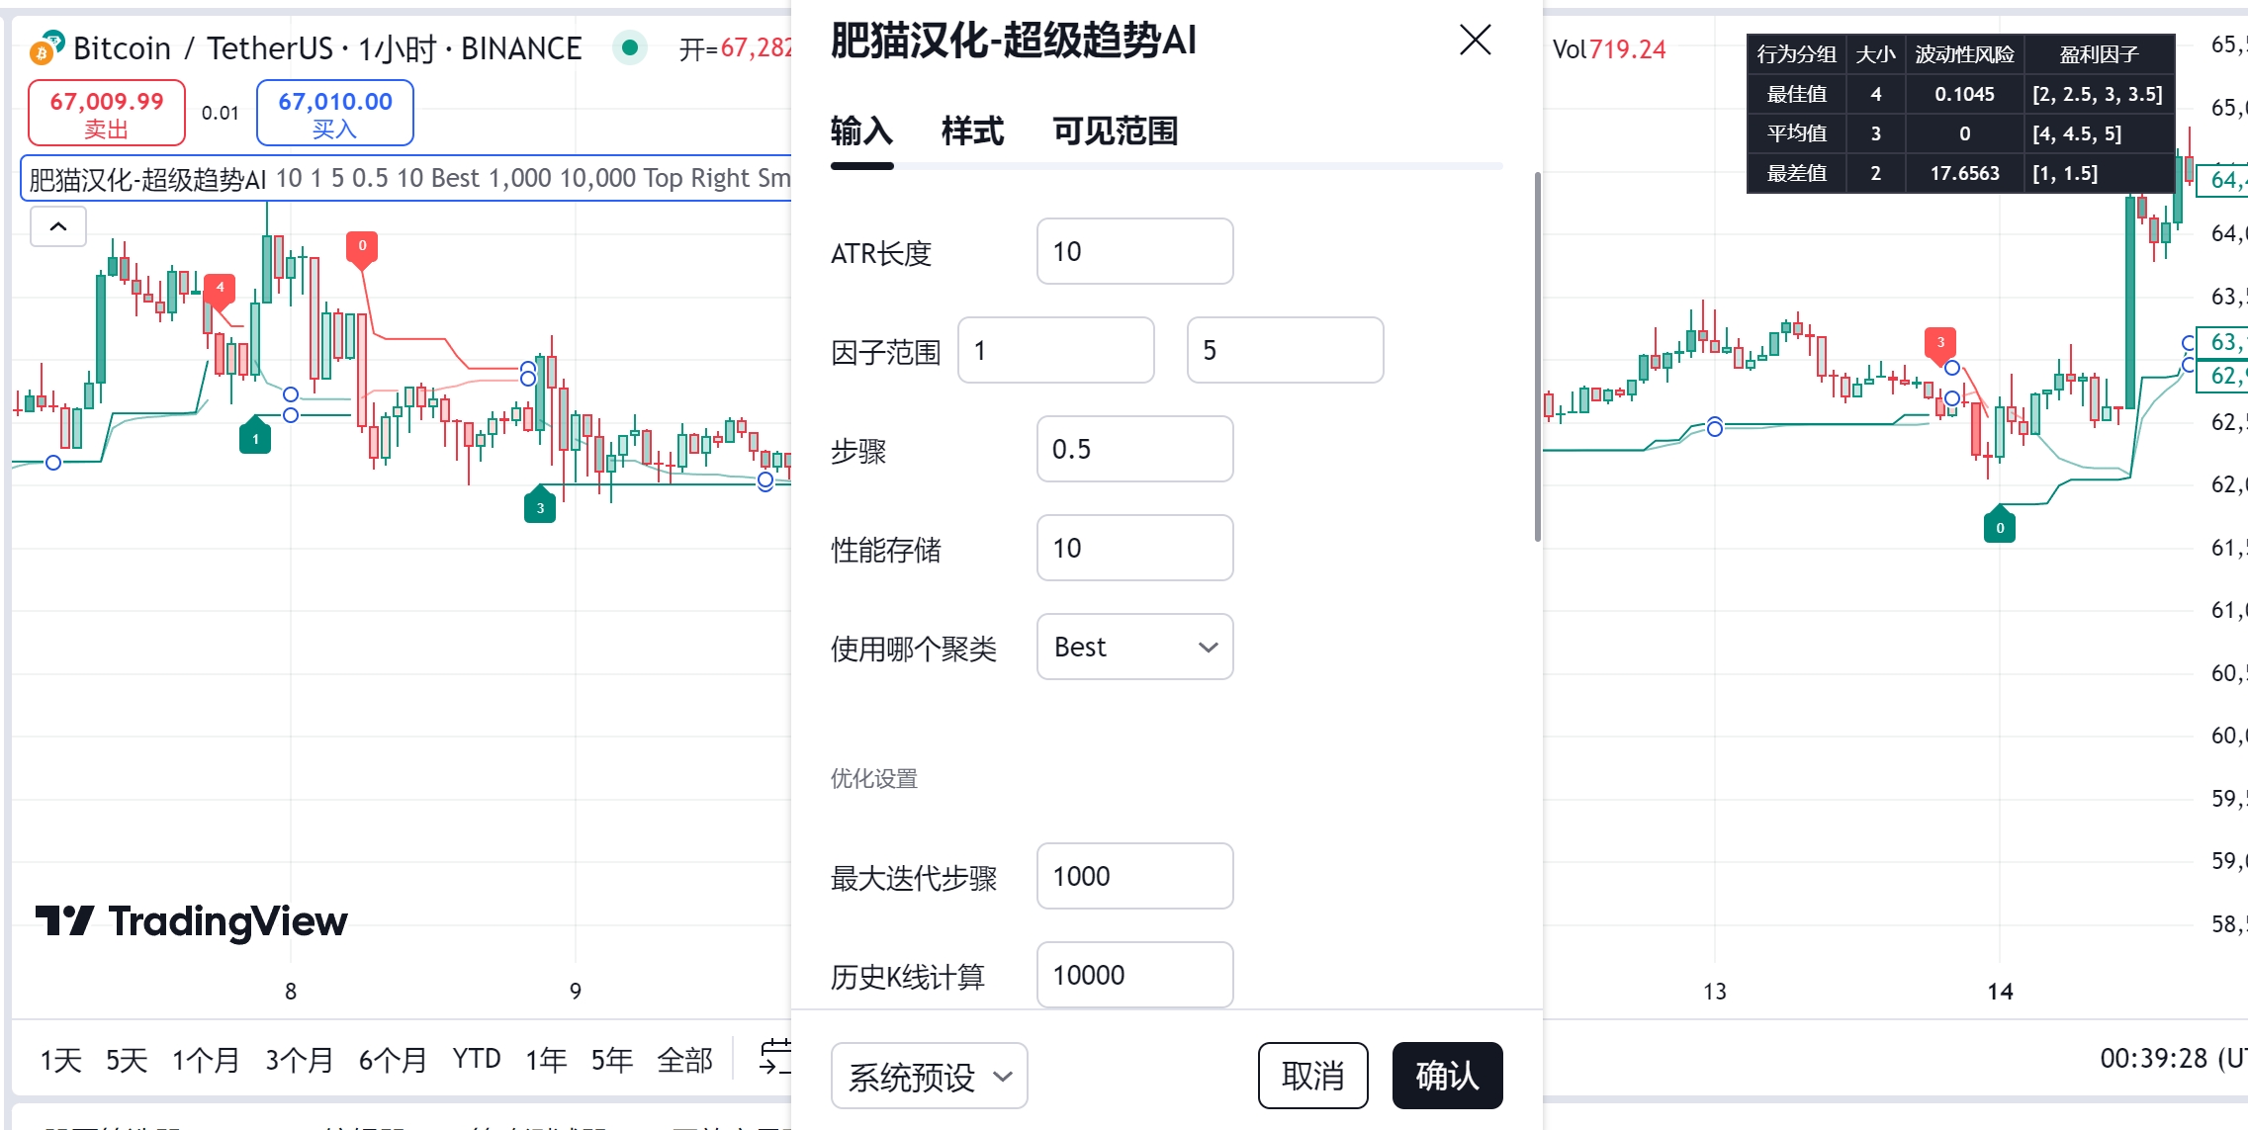
Task: Click the 取消 button
Action: [1312, 1076]
